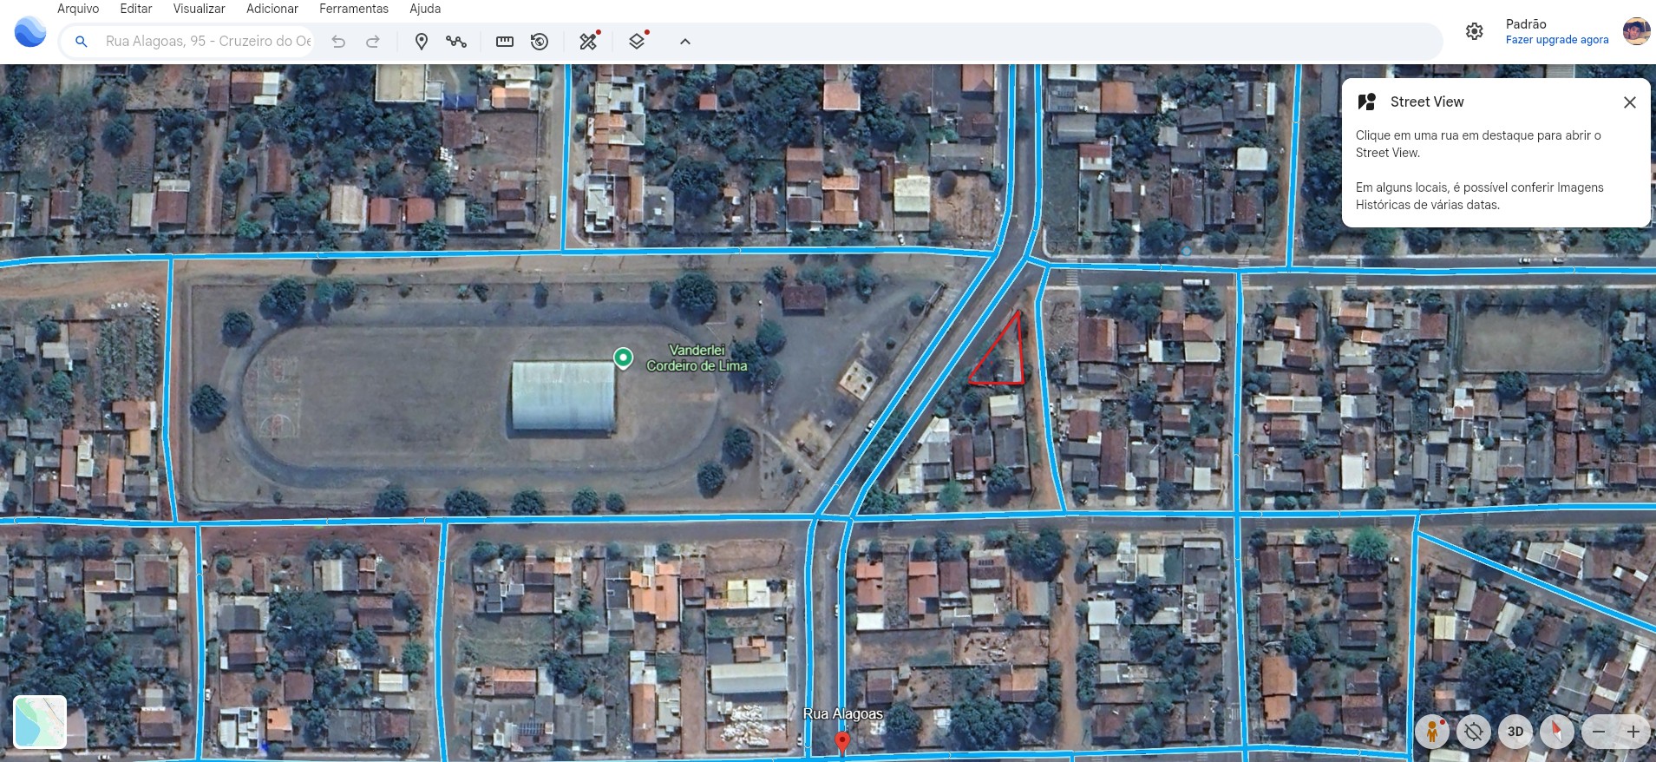
Task: Click the Rua Alagoas map label
Action: (x=843, y=713)
